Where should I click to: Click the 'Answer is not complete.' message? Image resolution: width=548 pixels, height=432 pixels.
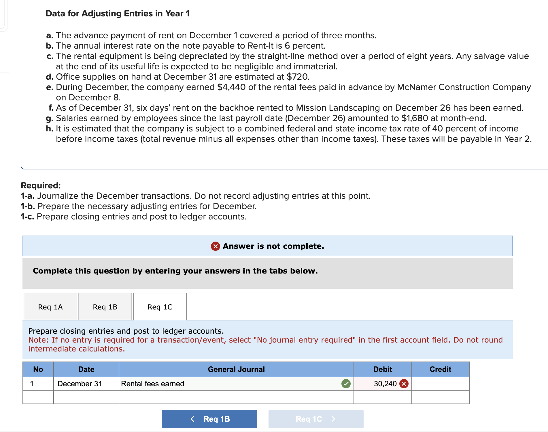tap(273, 246)
